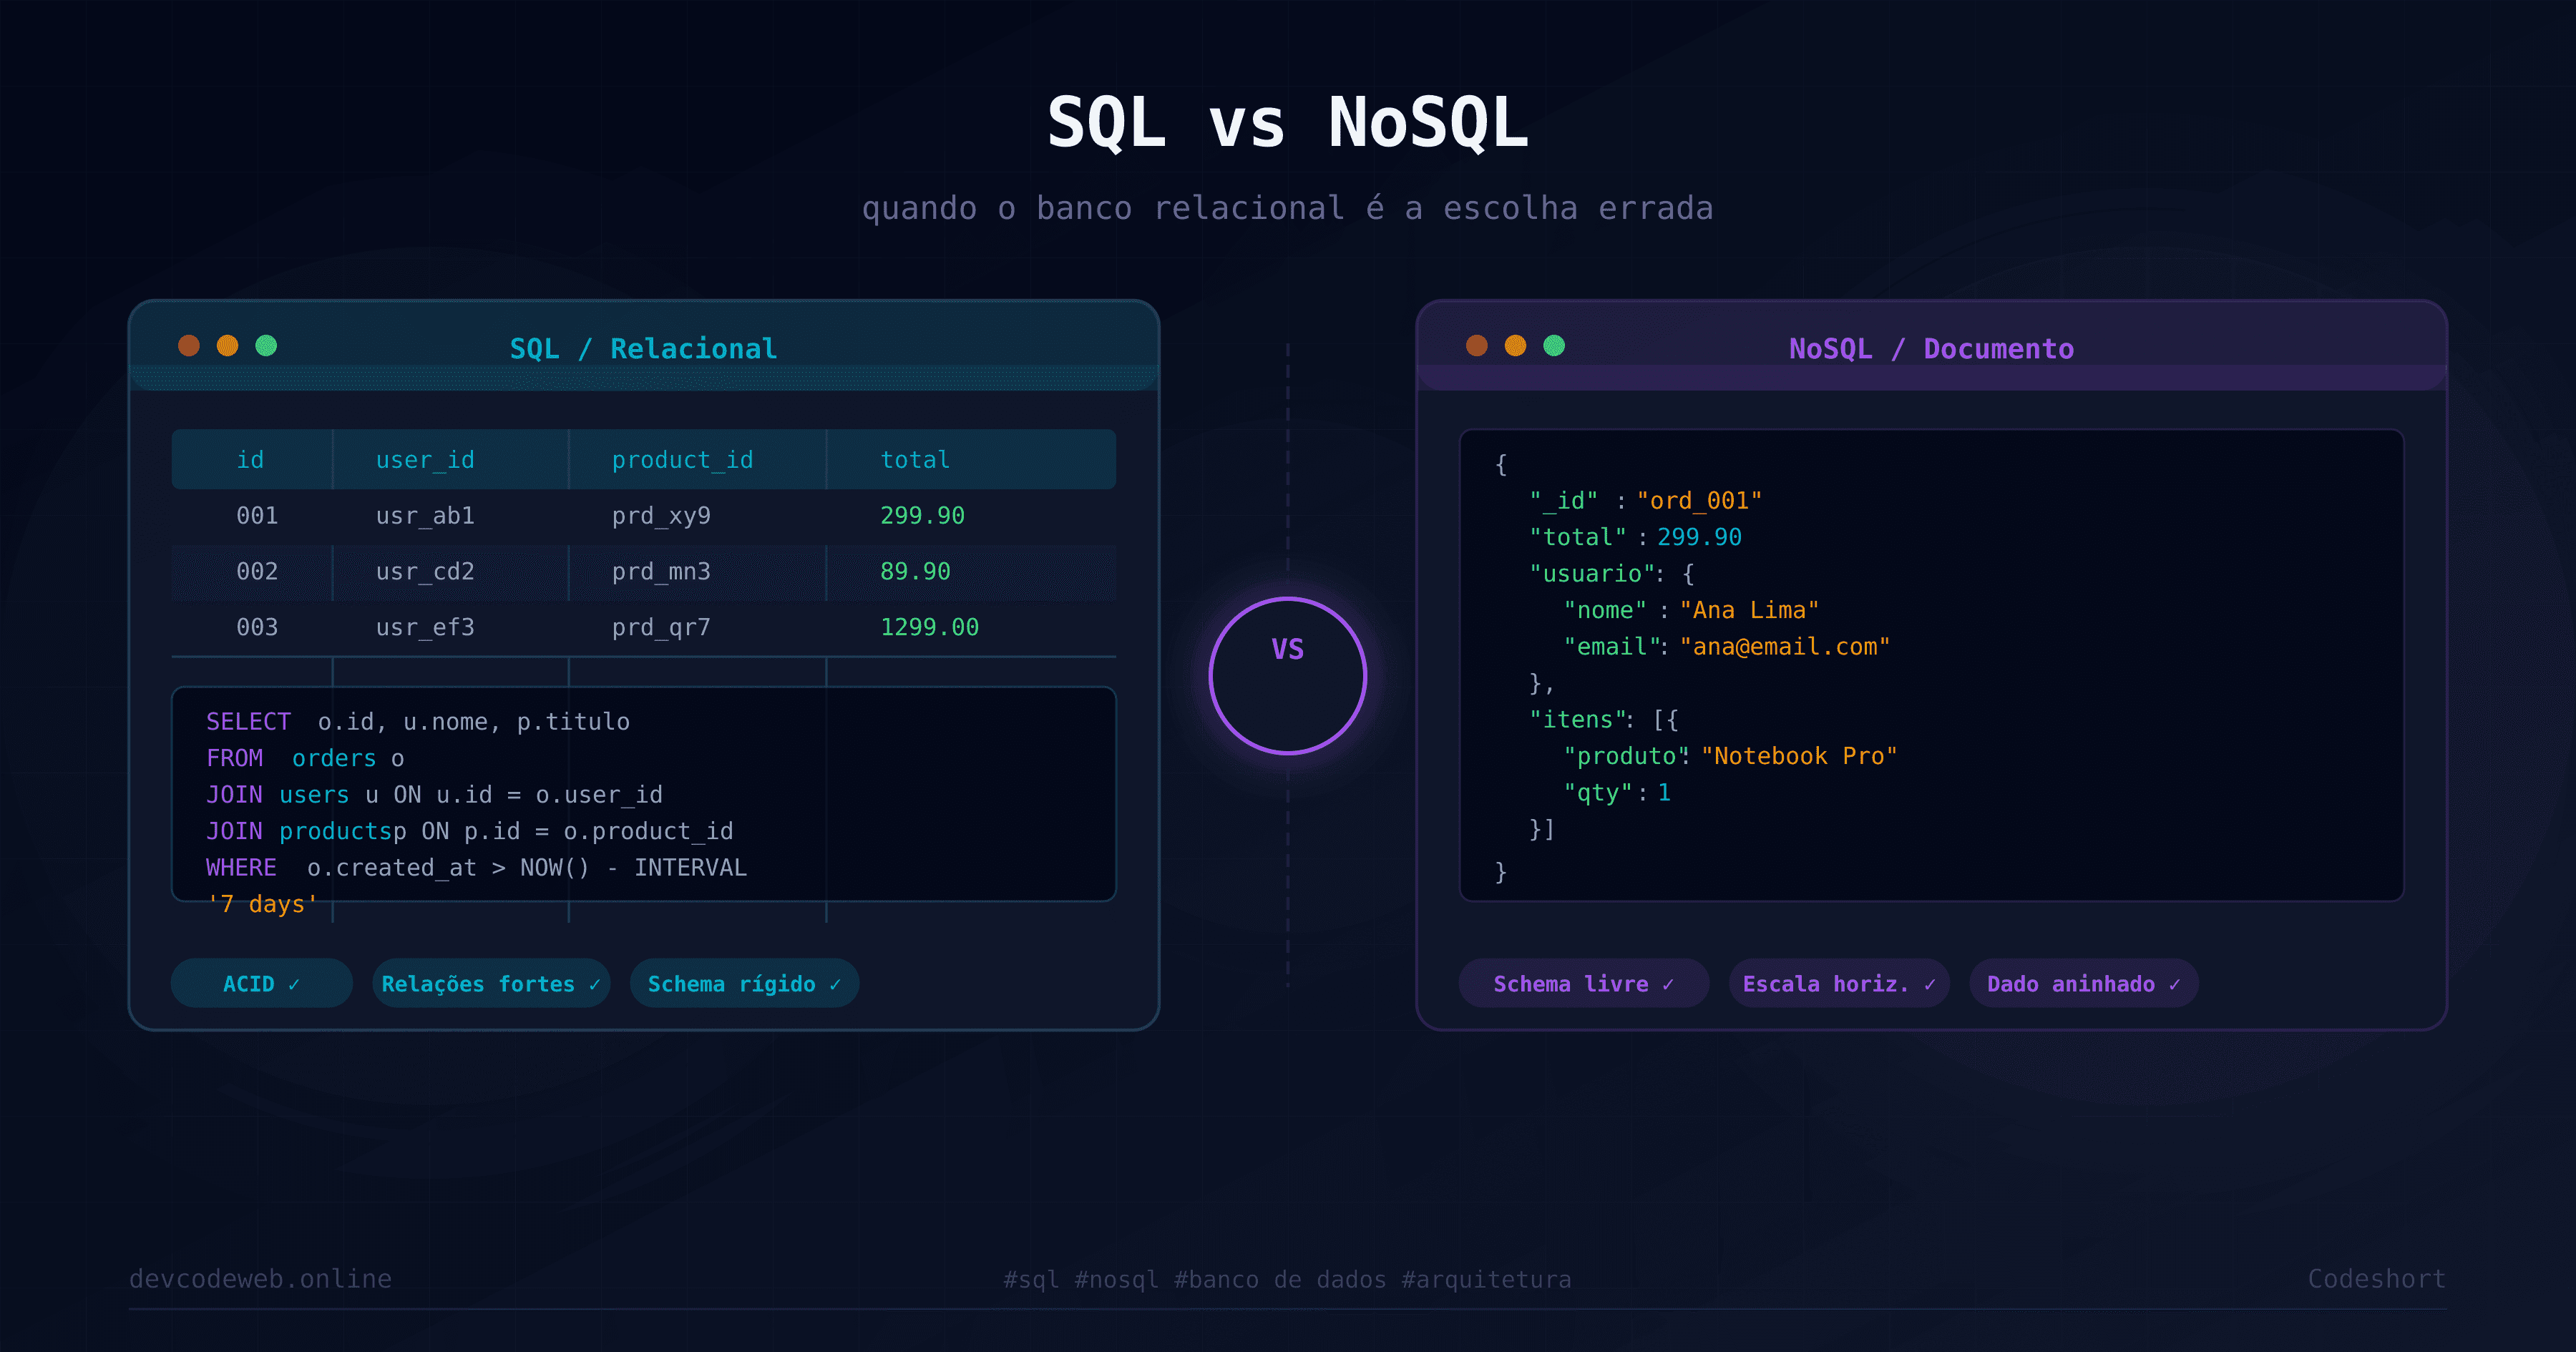The image size is (2576, 1352).
Task: Select the ACID tag
Action: click(262, 983)
